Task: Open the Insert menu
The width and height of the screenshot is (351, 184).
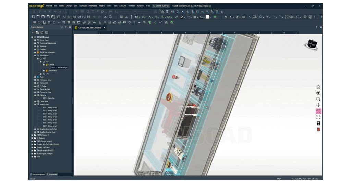Action: [x=61, y=6]
